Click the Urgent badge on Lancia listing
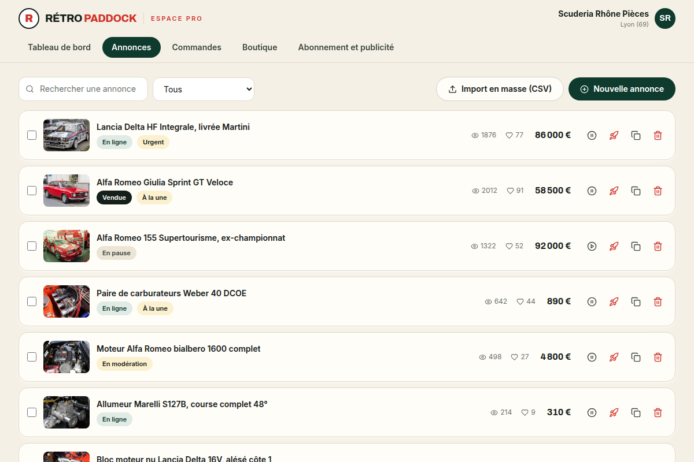The width and height of the screenshot is (694, 462). click(x=153, y=142)
